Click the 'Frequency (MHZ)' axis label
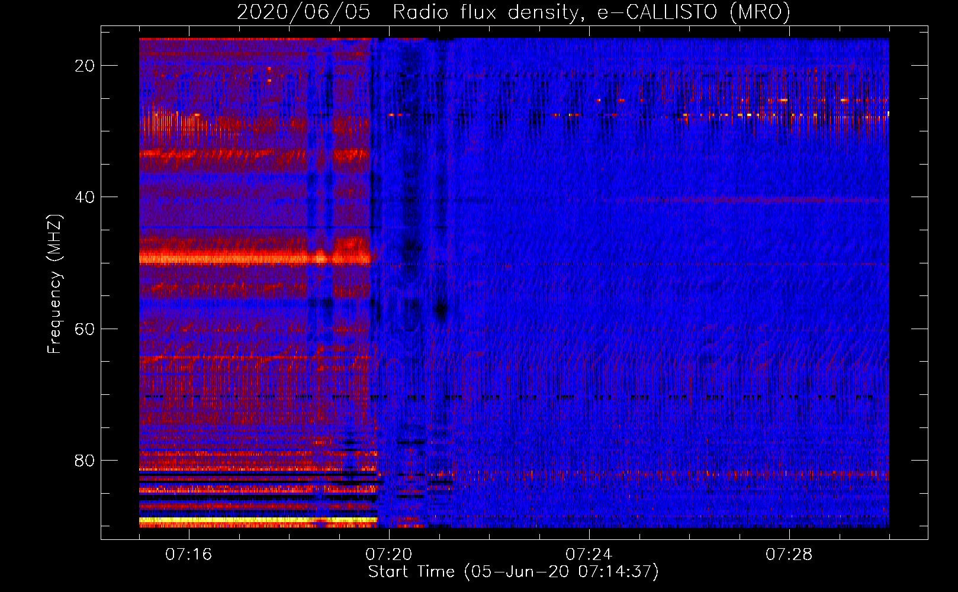Viewport: 958px width, 592px height. (x=54, y=284)
